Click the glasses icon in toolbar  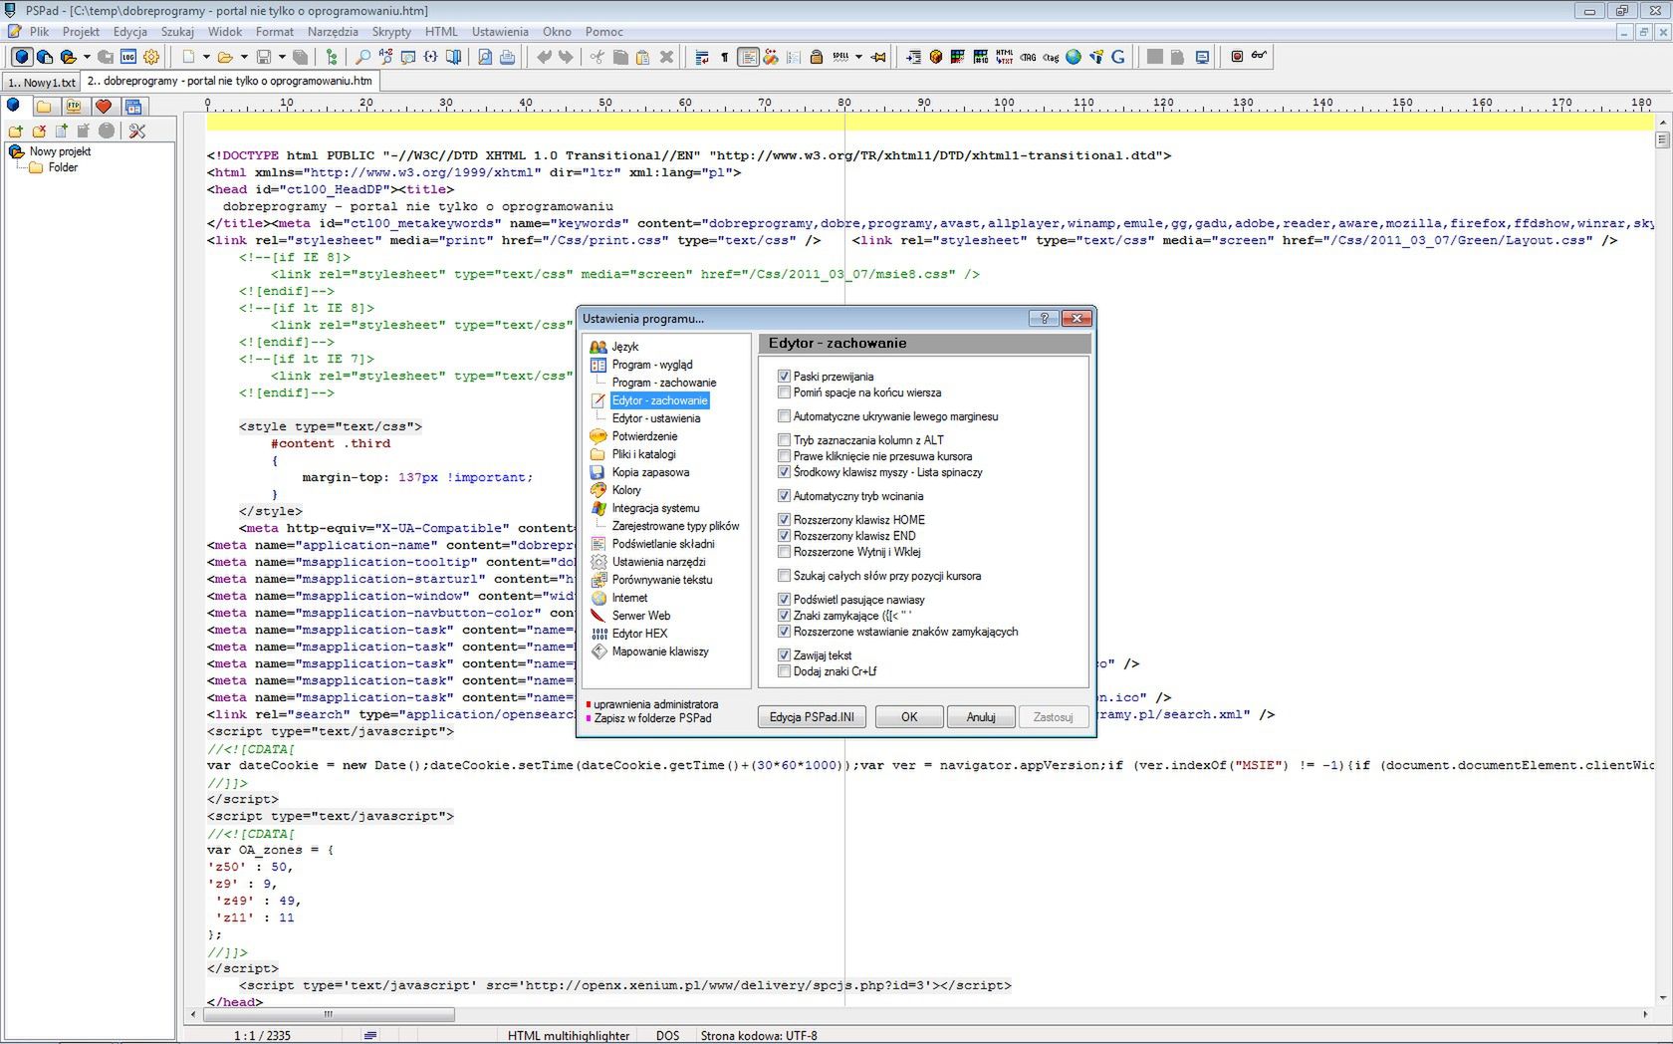pos(1260,57)
